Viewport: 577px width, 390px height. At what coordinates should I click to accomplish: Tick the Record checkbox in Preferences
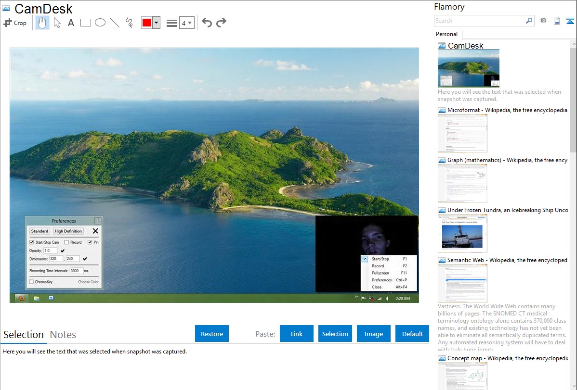point(66,242)
